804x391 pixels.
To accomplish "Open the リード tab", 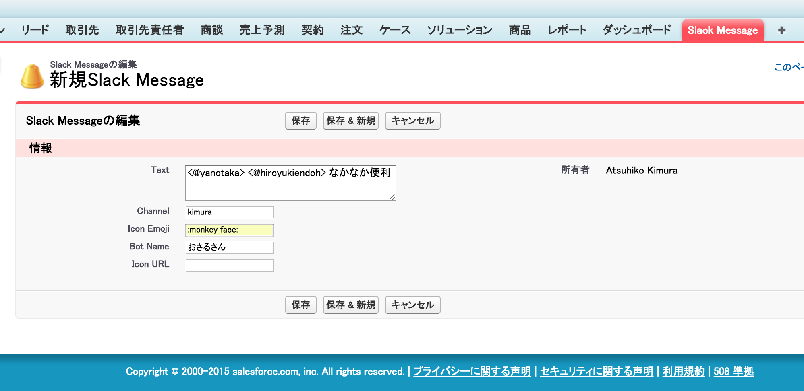I will [35, 30].
